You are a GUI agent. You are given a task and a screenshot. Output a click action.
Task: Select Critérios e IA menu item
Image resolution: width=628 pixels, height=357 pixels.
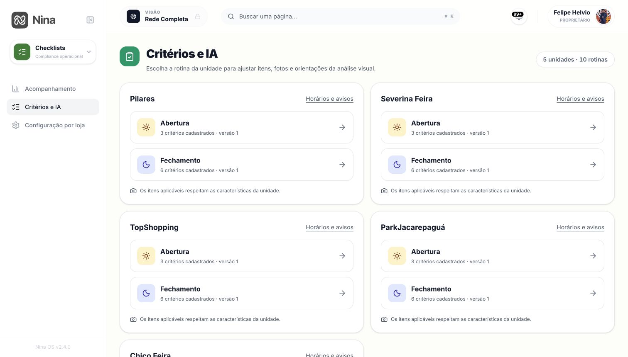[x=53, y=107]
